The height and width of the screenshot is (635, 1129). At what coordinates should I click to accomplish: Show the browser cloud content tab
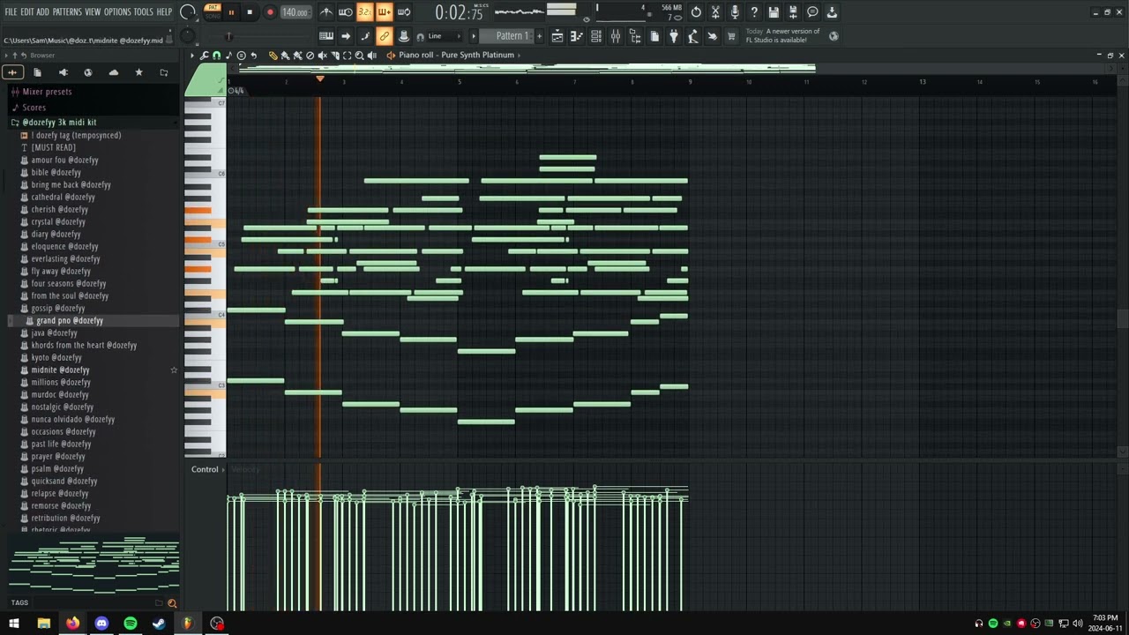click(114, 72)
